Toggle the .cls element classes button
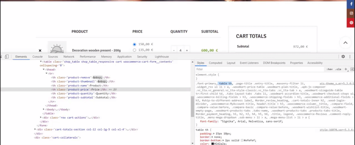The height and width of the screenshot is (145, 355). pos(338,69)
